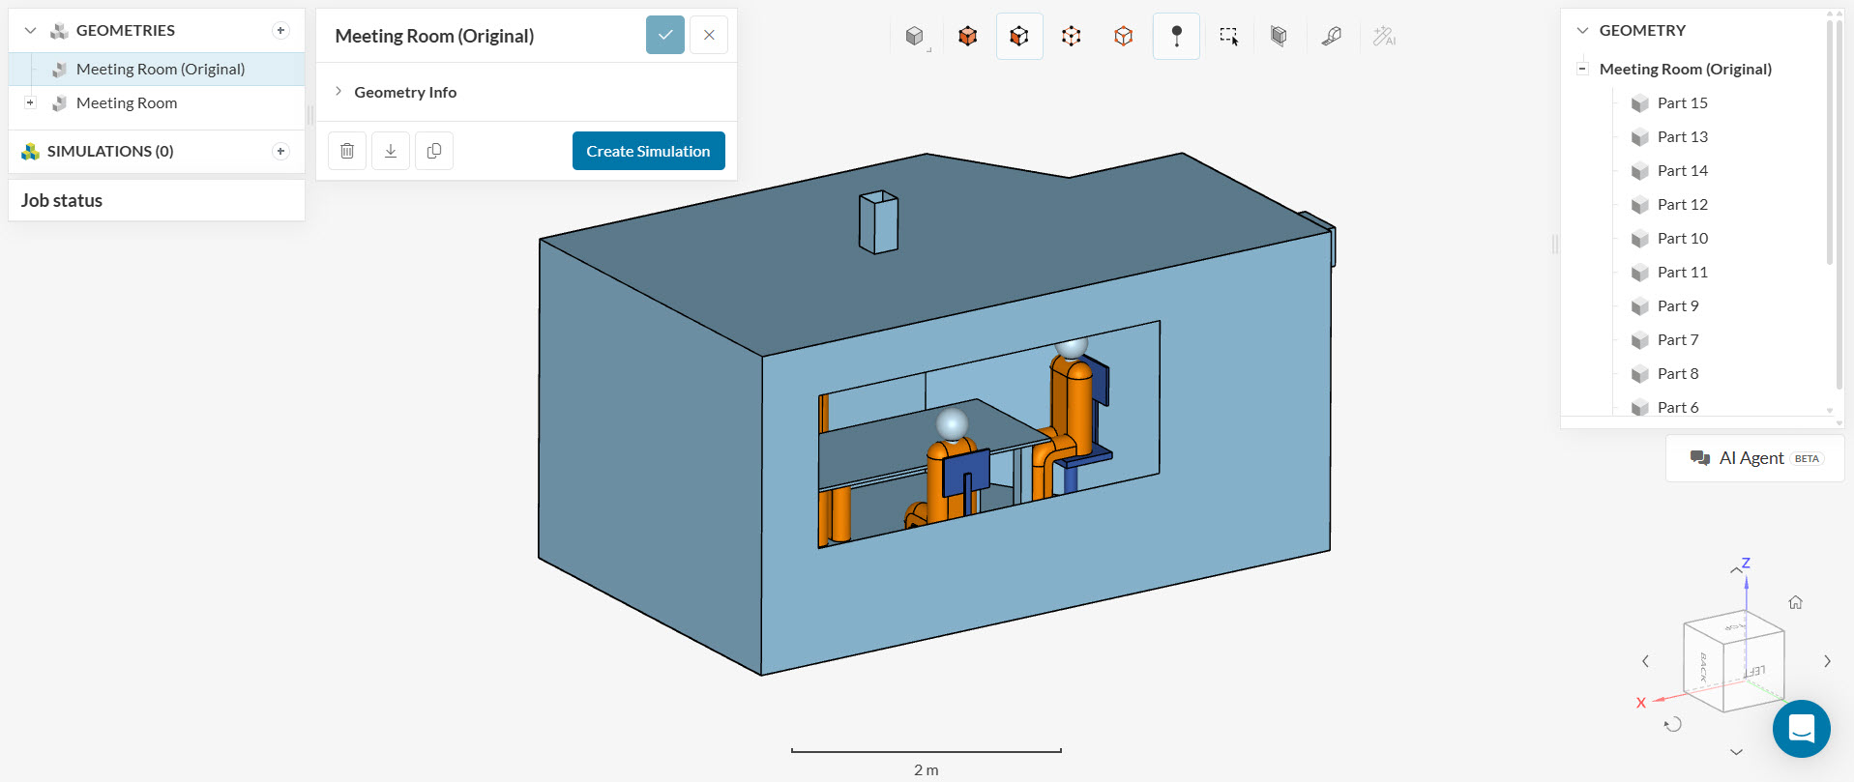Image resolution: width=1854 pixels, height=782 pixels.
Task: Click the Create Simulation button
Action: point(648,151)
